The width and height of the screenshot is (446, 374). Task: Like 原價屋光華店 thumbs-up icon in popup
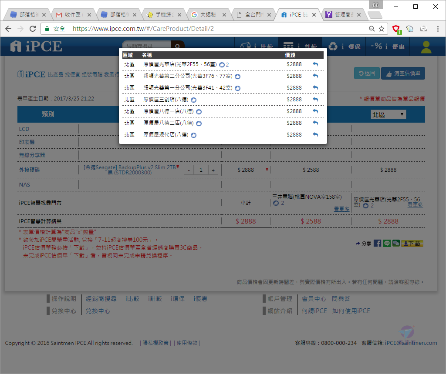coord(222,65)
